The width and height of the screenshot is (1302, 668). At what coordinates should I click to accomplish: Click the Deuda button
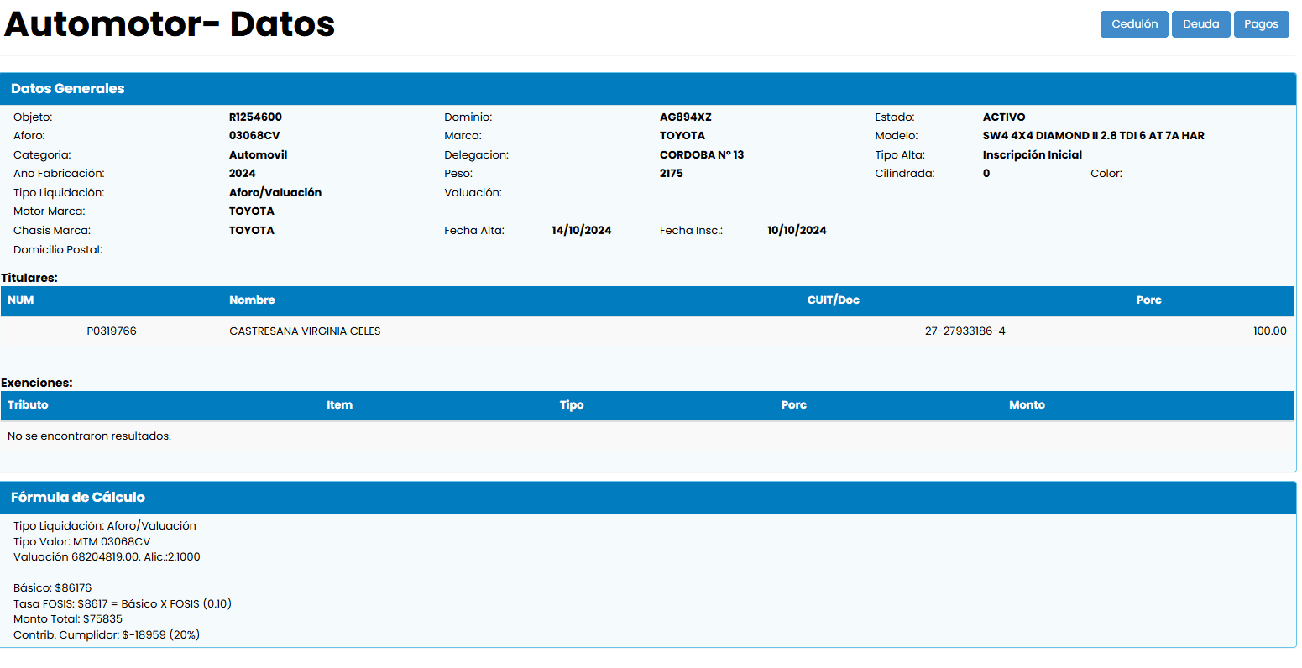tap(1200, 24)
